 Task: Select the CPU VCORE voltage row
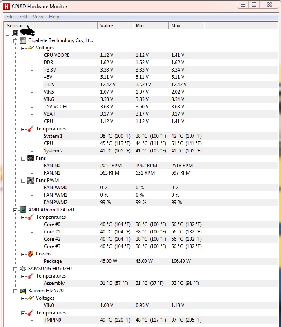point(160,55)
